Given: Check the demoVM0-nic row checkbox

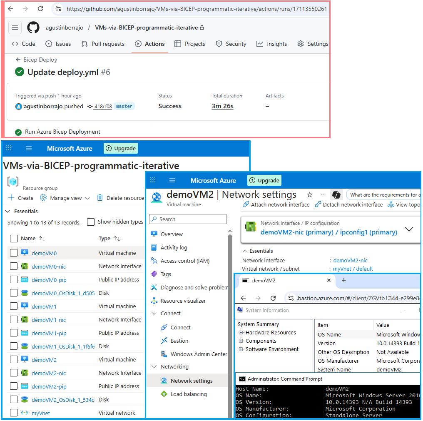Looking at the screenshot, I should tap(13, 266).
